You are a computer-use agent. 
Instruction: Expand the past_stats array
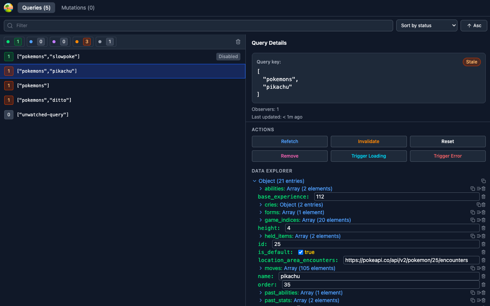click(261, 300)
